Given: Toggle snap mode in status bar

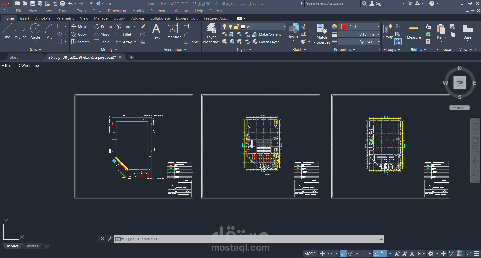Looking at the screenshot, I should [330, 254].
